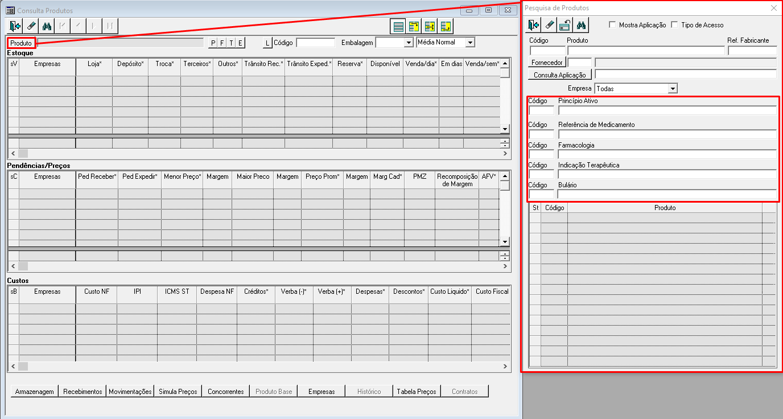
Task: Click the Produto search field in Pesquisa de Produtos
Action: pos(645,51)
